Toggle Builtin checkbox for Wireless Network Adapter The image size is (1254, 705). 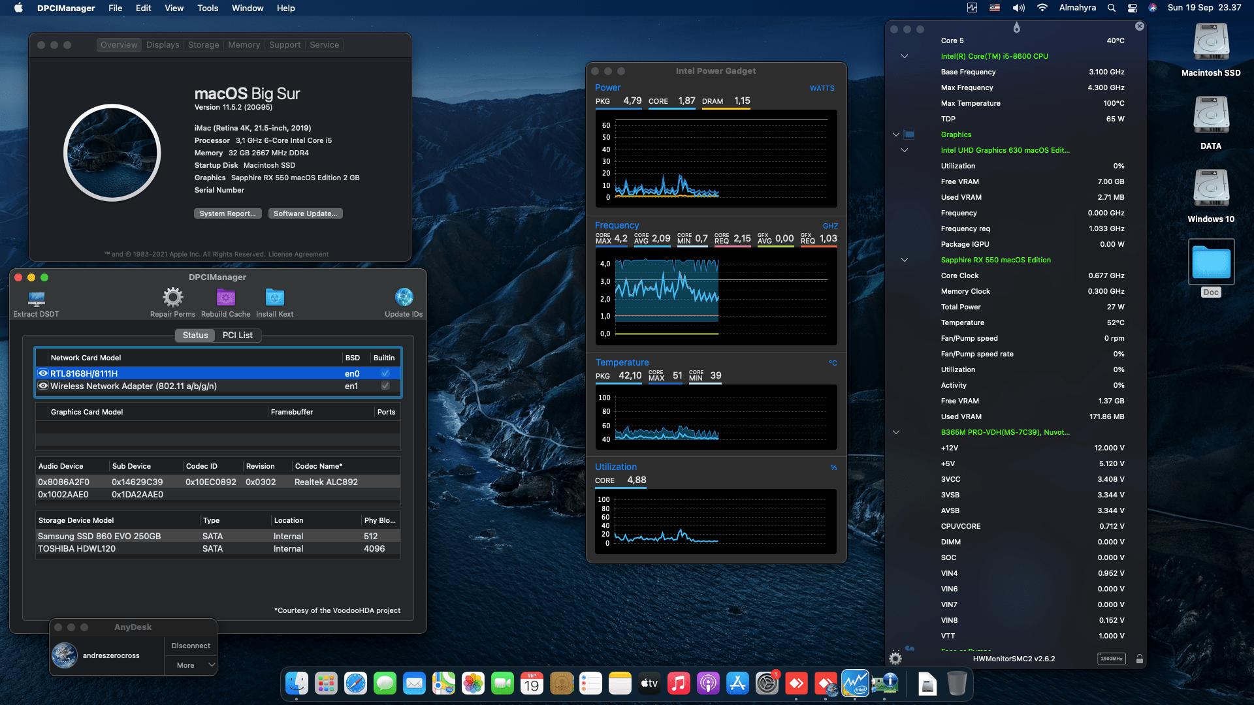(385, 386)
